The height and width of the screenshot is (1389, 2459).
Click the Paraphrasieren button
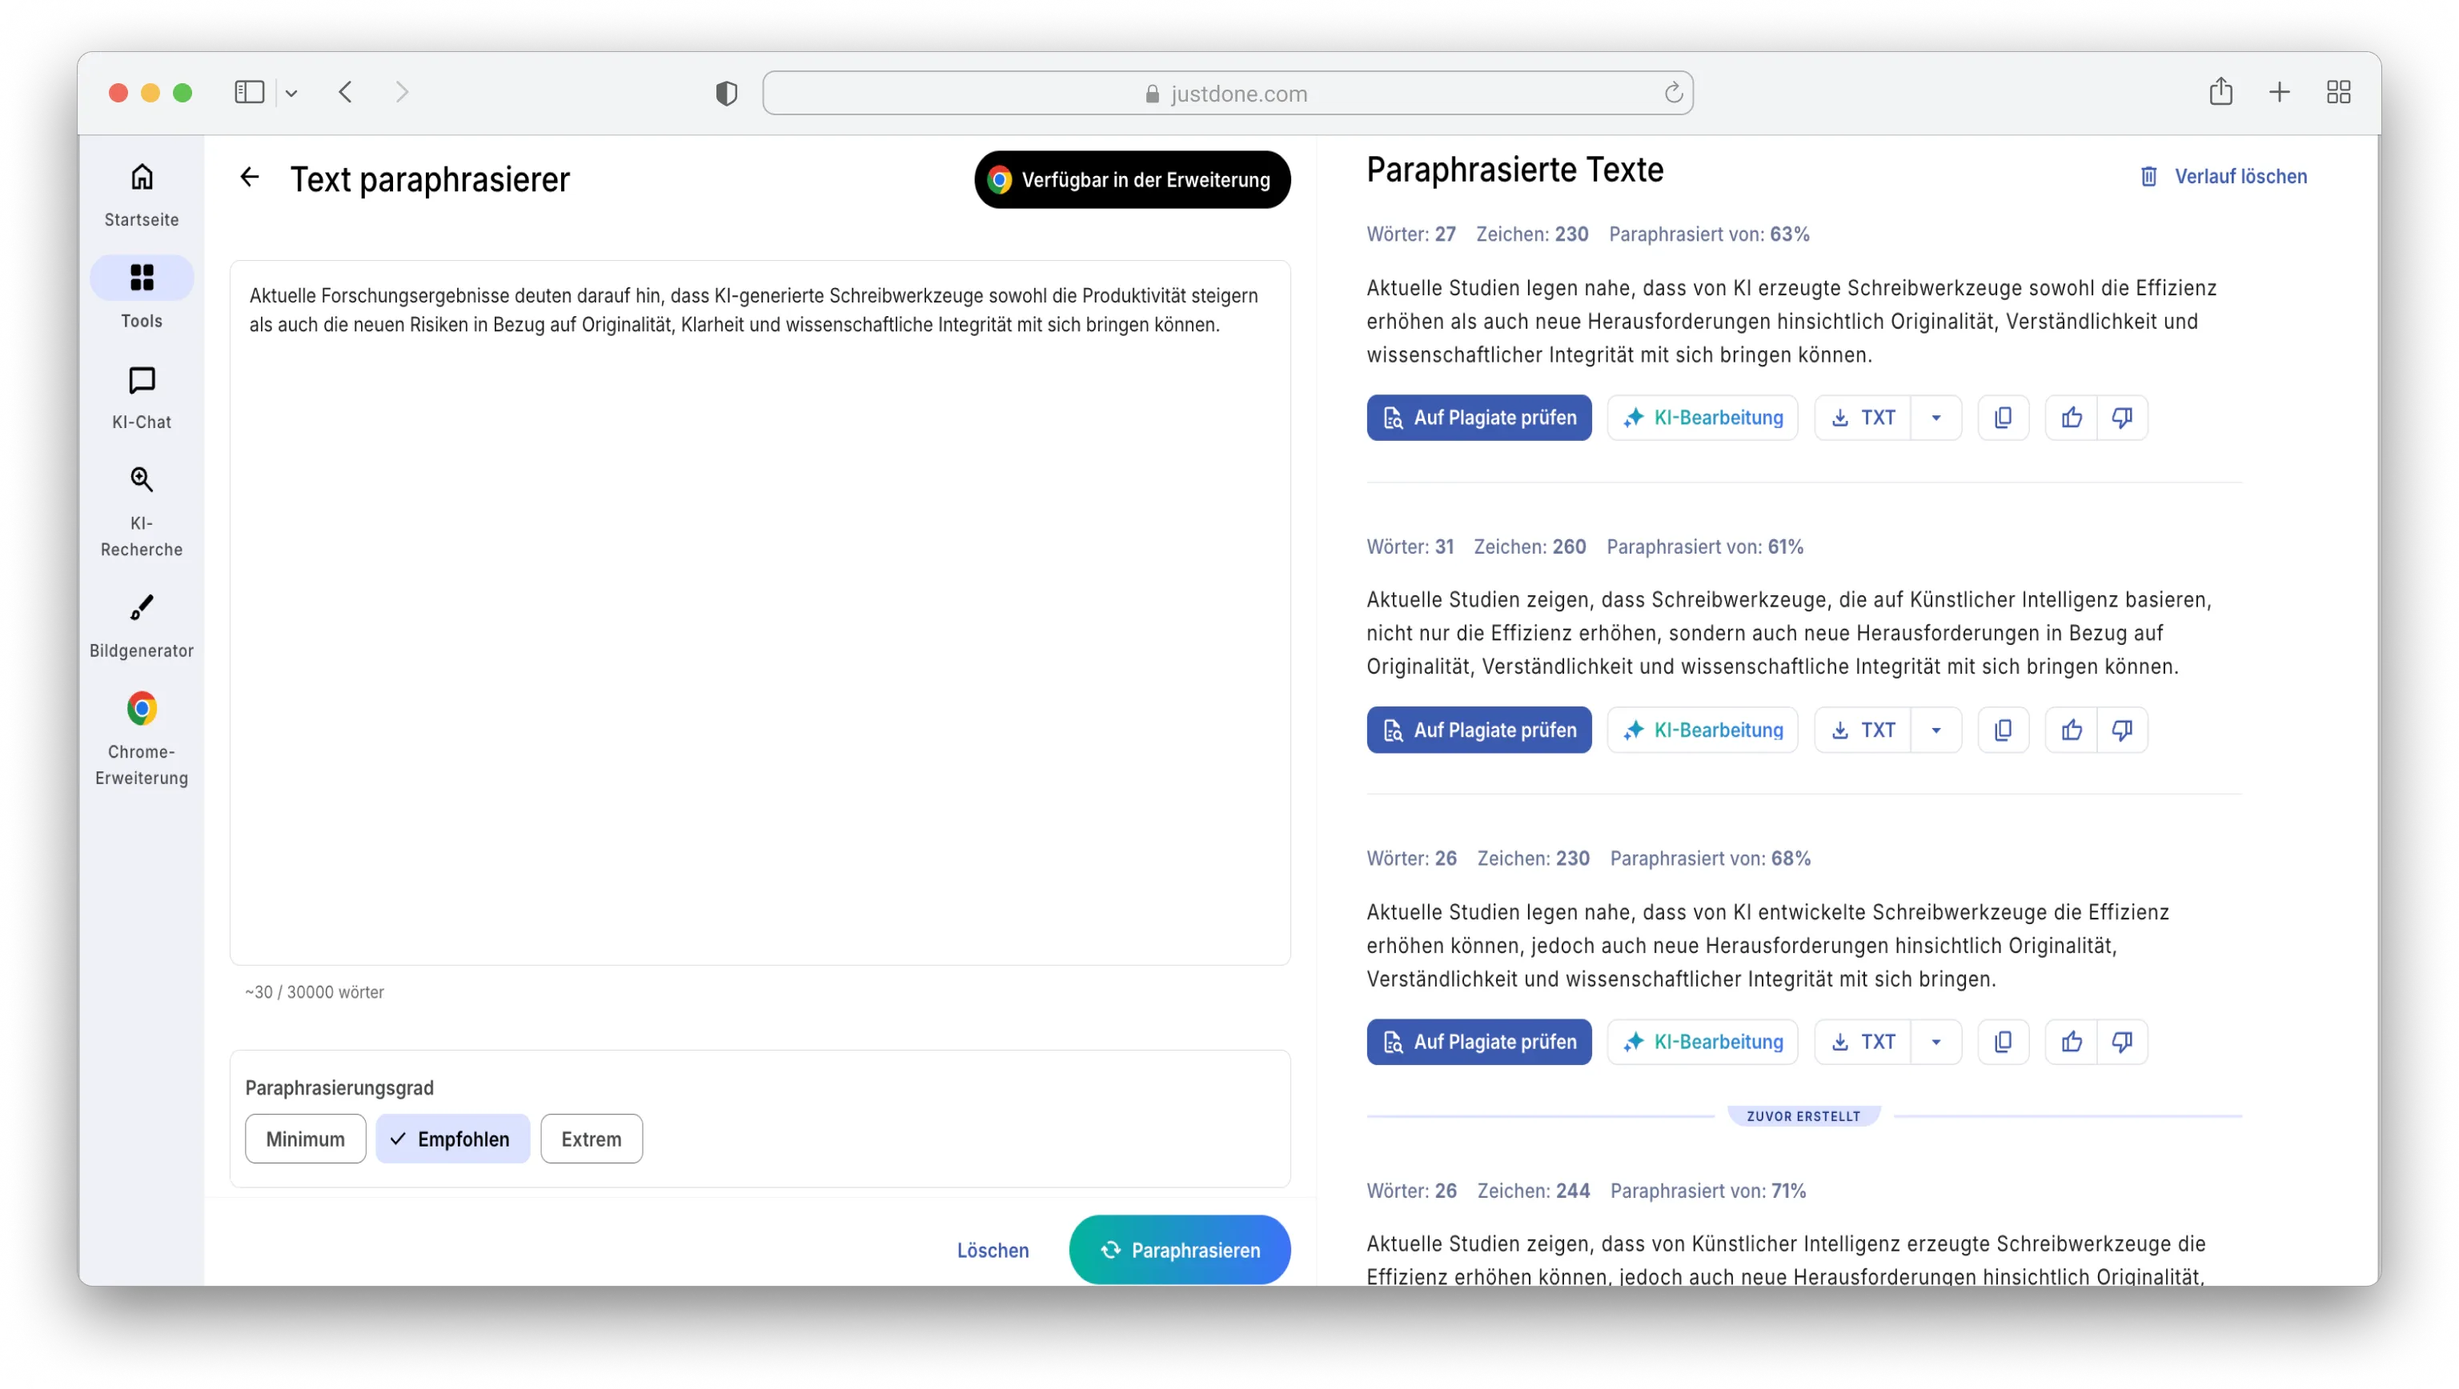pos(1179,1250)
